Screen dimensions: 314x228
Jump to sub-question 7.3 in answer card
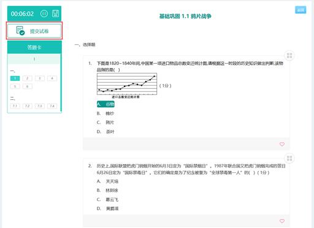(40, 106)
